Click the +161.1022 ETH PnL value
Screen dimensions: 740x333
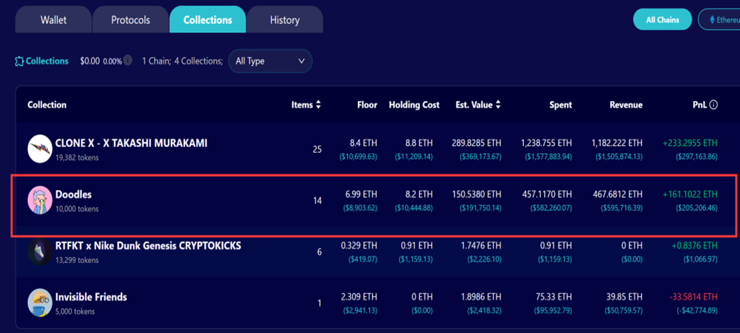click(690, 194)
